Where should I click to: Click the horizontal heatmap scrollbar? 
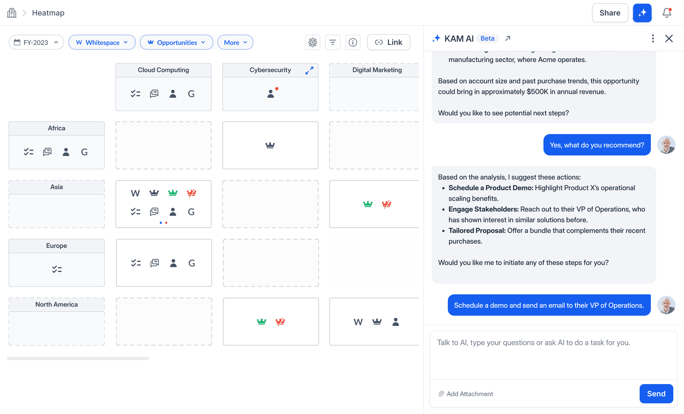coord(78,358)
